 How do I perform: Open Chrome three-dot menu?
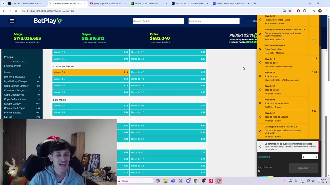pos(326,11)
